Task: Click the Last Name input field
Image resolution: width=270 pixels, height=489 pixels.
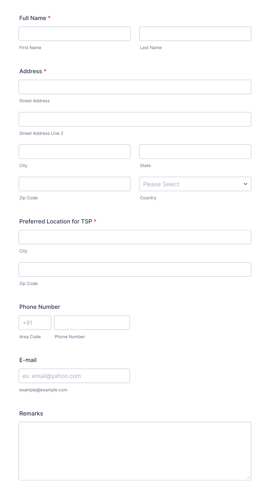Action: 195,34
